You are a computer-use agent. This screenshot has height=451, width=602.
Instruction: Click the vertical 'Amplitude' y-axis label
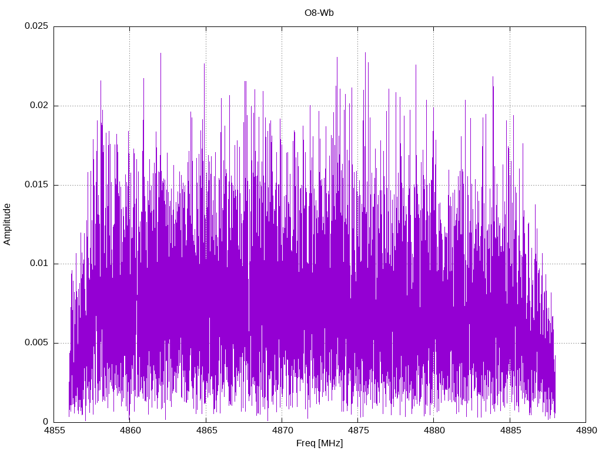[x=7, y=224]
